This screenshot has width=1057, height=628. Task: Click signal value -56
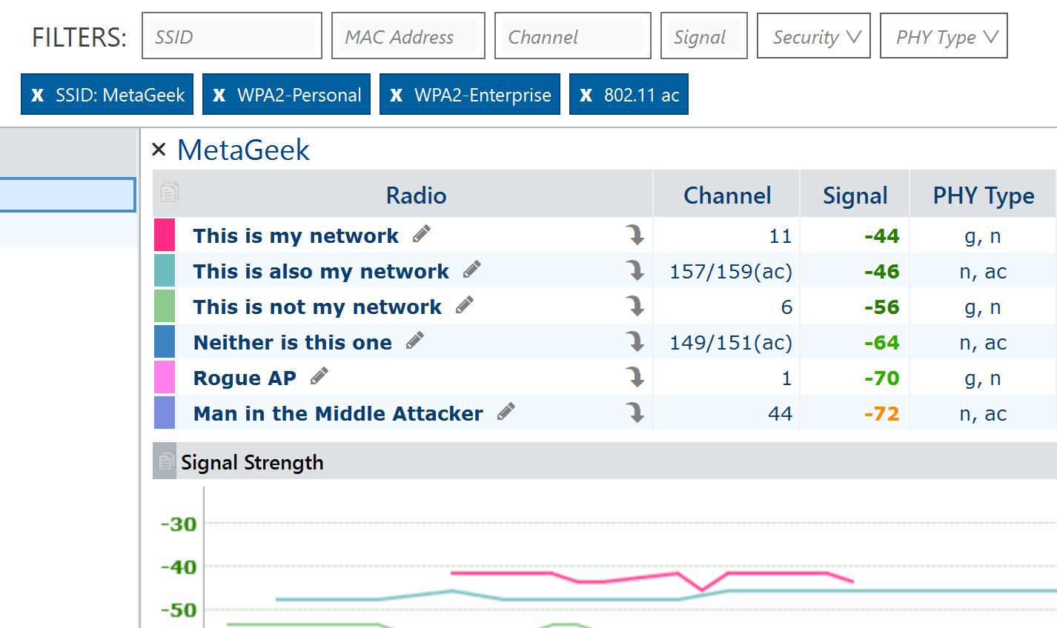point(881,307)
